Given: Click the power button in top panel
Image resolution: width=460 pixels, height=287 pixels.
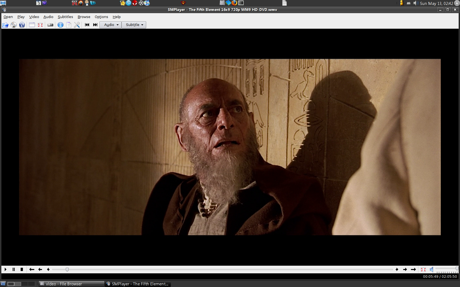Looking at the screenshot, I should coord(457,3).
